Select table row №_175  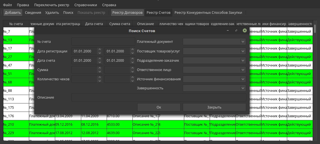click(x=16, y=108)
